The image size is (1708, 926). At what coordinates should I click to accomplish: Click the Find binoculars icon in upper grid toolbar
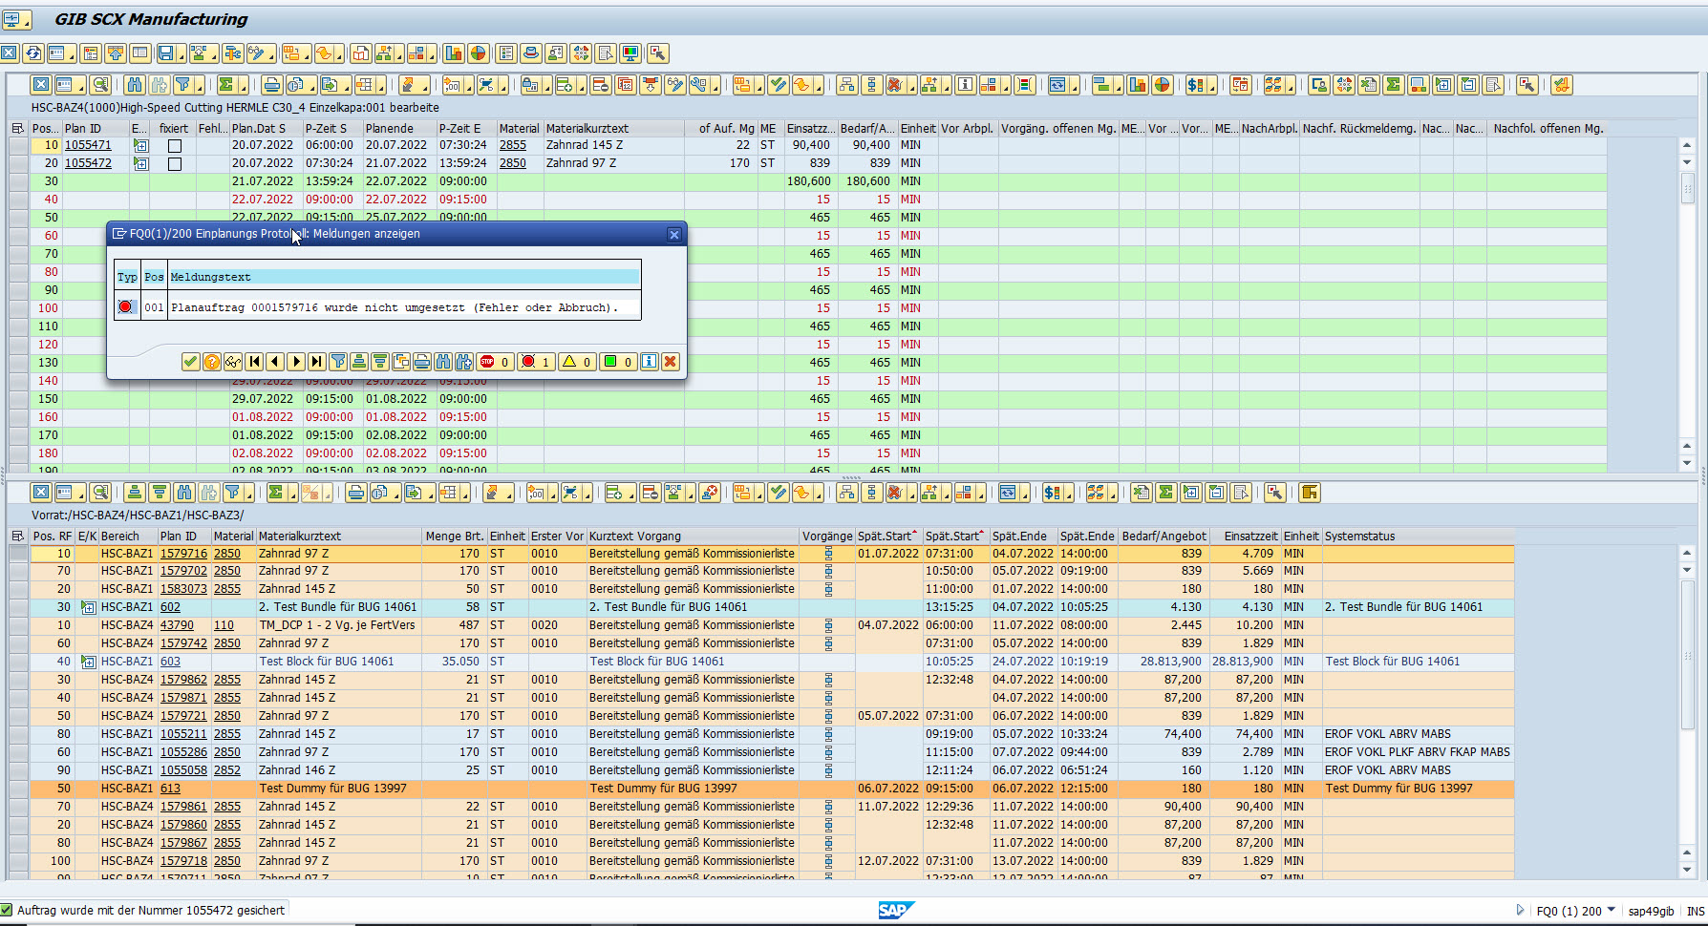click(134, 85)
